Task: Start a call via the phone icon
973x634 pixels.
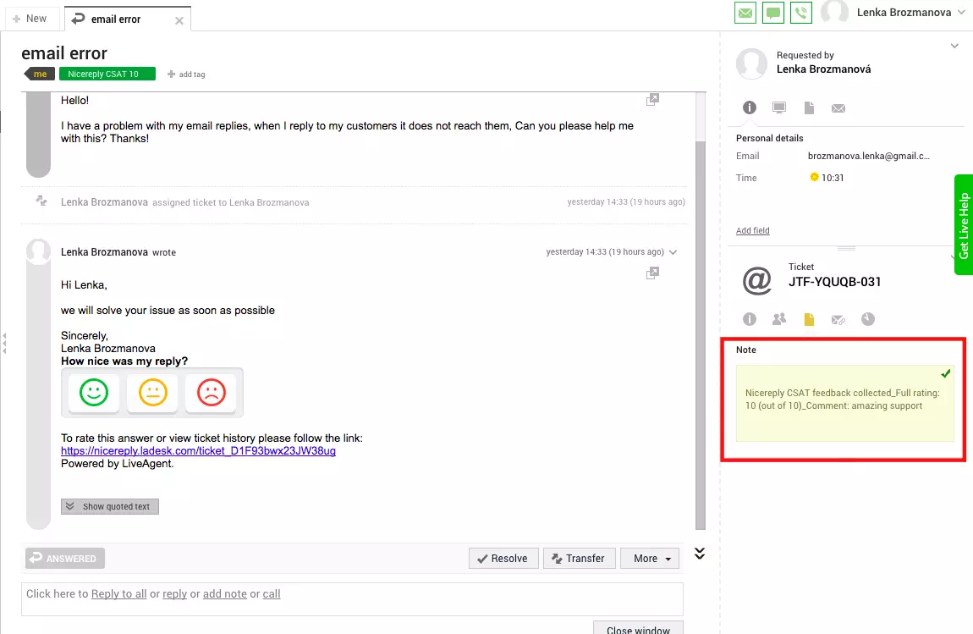Action: tap(800, 12)
